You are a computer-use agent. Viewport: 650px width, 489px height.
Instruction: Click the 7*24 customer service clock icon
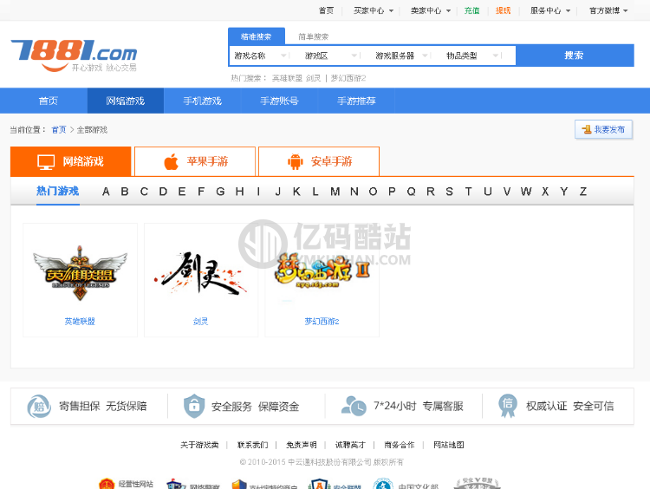354,406
